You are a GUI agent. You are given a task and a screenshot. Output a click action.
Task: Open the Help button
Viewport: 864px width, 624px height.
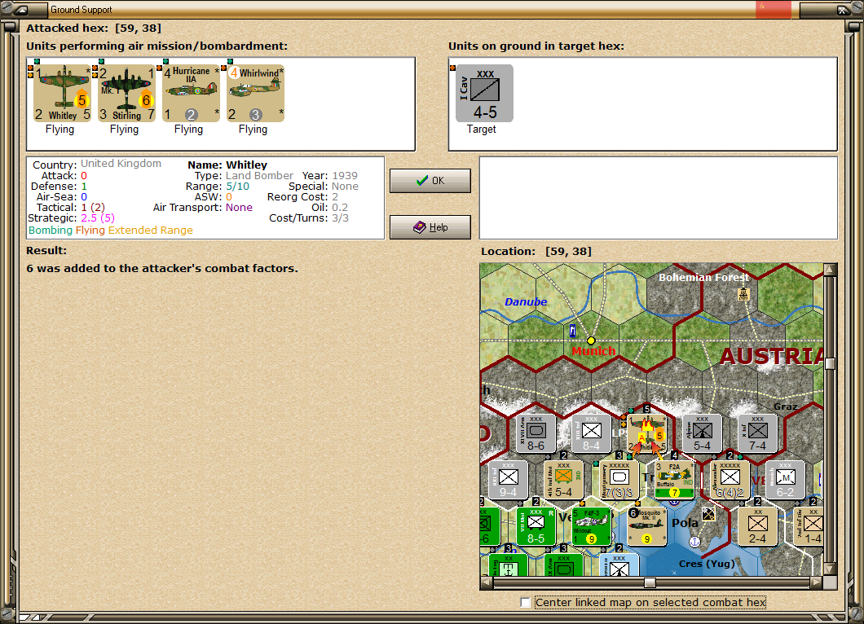click(430, 227)
